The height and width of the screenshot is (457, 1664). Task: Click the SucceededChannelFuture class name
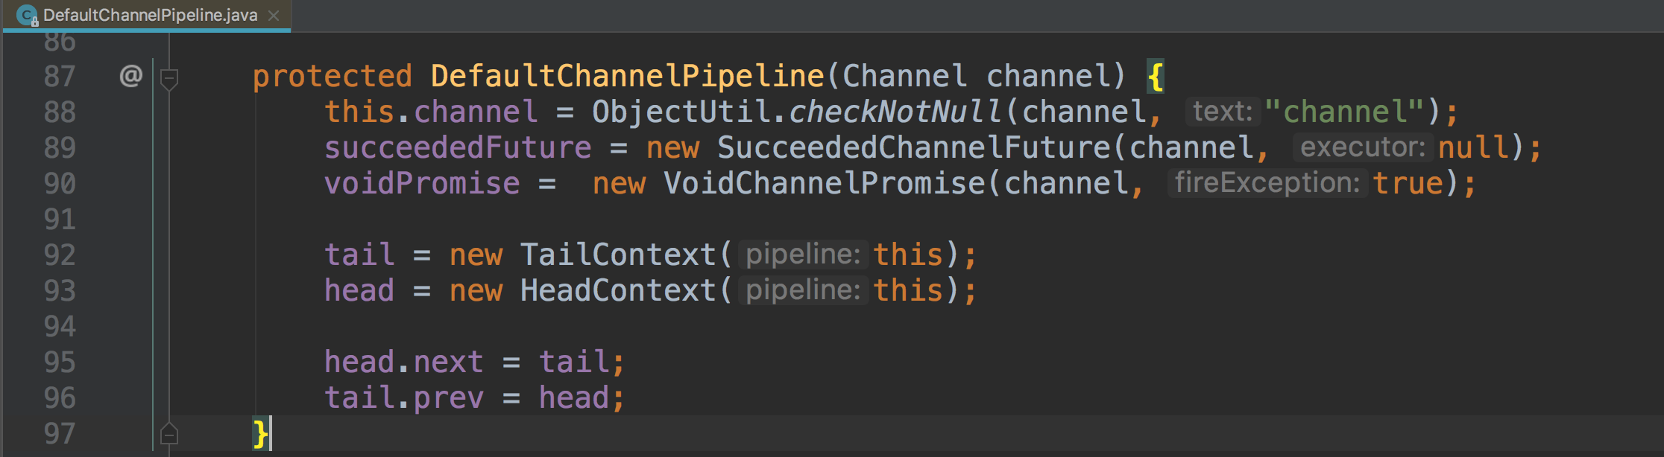(914, 147)
